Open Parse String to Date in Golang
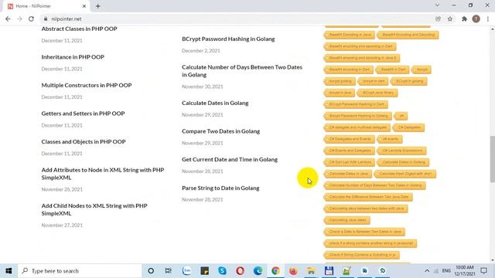The image size is (495, 278). pyautogui.click(x=220, y=188)
